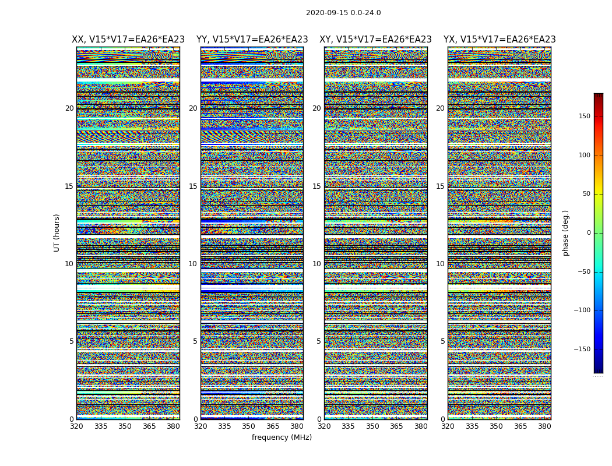Click colorbar tick label '50'
The height and width of the screenshot is (466, 612).
(x=586, y=194)
